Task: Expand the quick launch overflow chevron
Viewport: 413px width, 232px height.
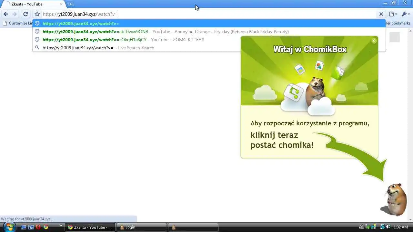Action: coord(60,225)
